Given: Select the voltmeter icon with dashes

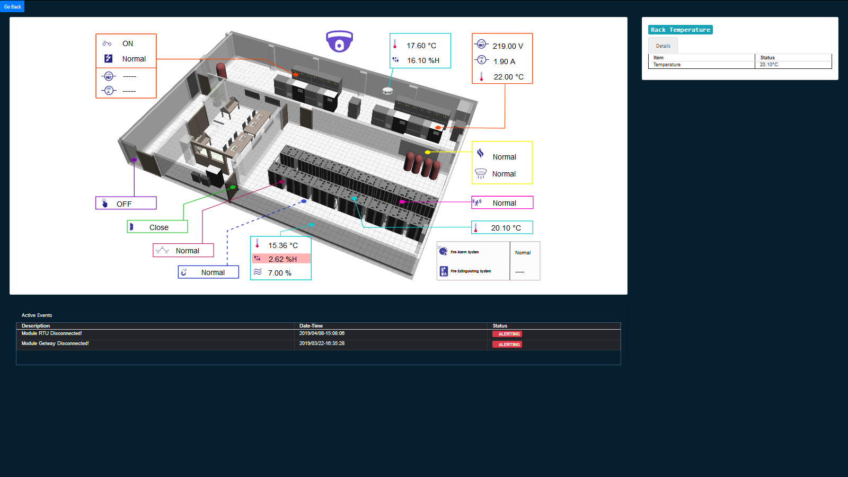Looking at the screenshot, I should tap(109, 76).
